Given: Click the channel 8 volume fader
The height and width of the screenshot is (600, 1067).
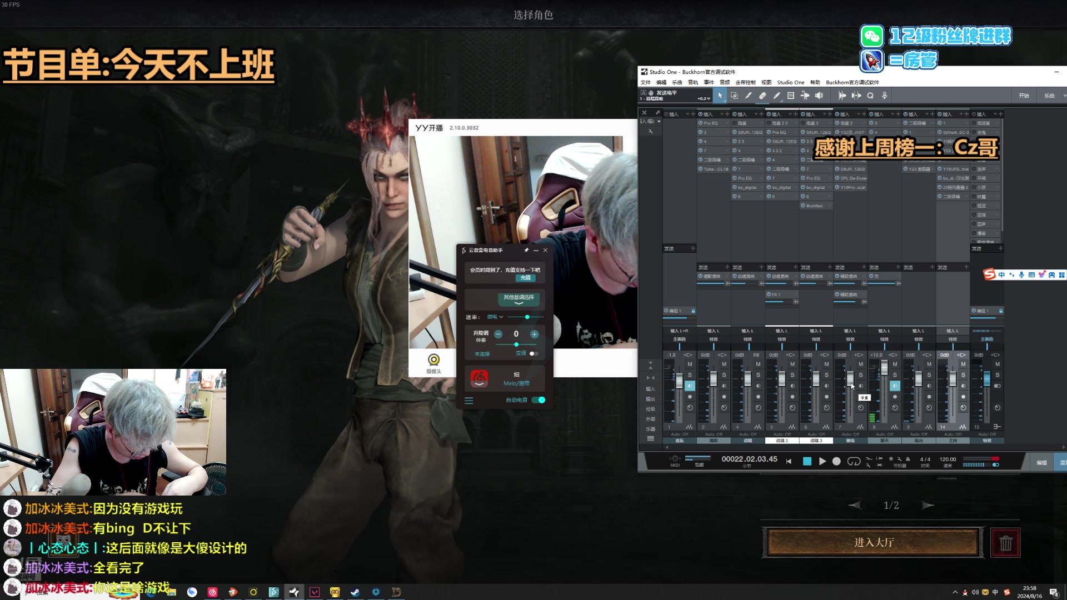Looking at the screenshot, I should (884, 367).
